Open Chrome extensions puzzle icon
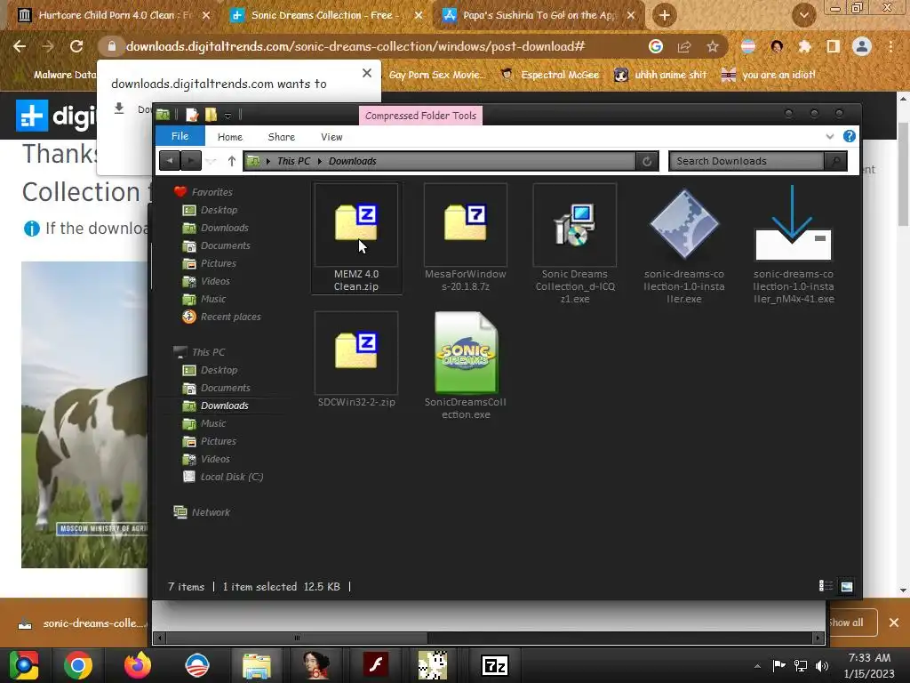 [804, 46]
